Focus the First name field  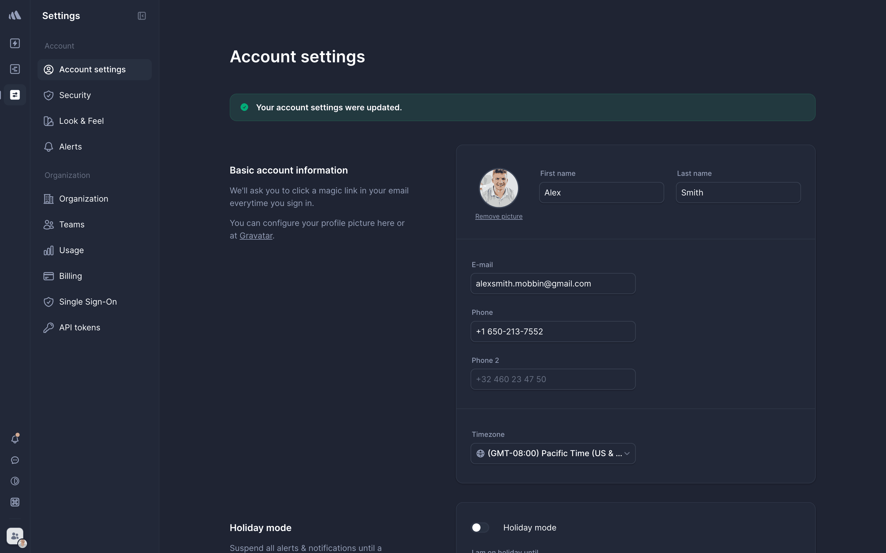click(601, 193)
